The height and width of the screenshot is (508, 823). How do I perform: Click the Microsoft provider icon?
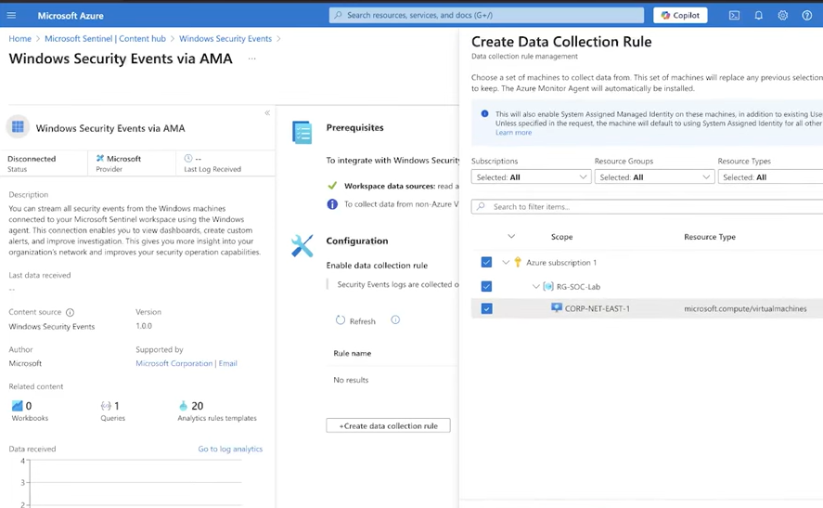99,158
